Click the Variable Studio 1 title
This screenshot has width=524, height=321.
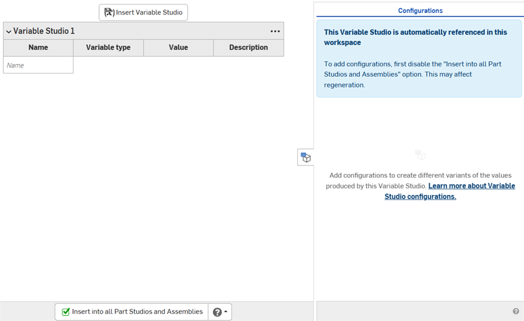point(44,31)
